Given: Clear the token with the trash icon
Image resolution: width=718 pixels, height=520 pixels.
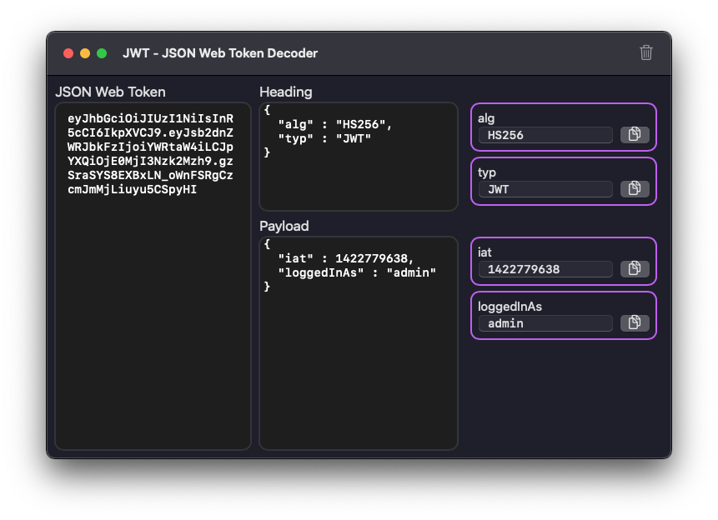Looking at the screenshot, I should click(x=645, y=52).
